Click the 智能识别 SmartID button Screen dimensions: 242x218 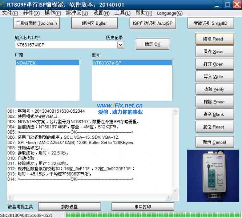point(210,23)
